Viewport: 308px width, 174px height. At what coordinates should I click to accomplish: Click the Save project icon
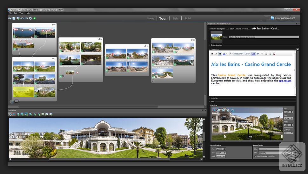(x=14, y=18)
